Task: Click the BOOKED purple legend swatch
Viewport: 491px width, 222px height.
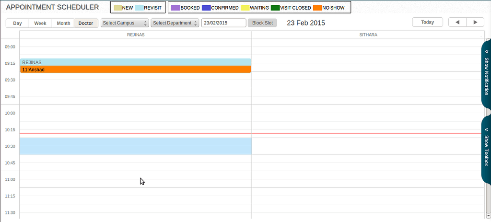Action: click(x=175, y=8)
